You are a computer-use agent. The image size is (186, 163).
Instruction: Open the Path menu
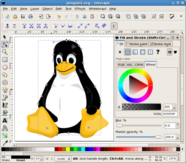[59, 9]
